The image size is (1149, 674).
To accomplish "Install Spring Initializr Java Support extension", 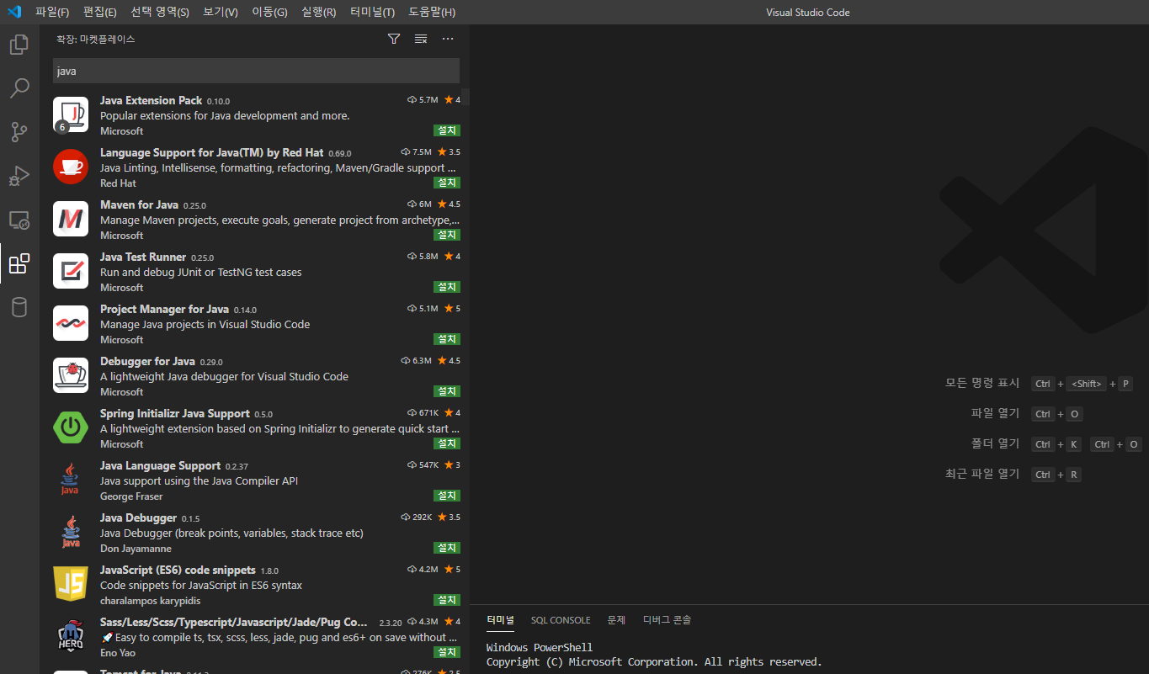I will point(447,443).
